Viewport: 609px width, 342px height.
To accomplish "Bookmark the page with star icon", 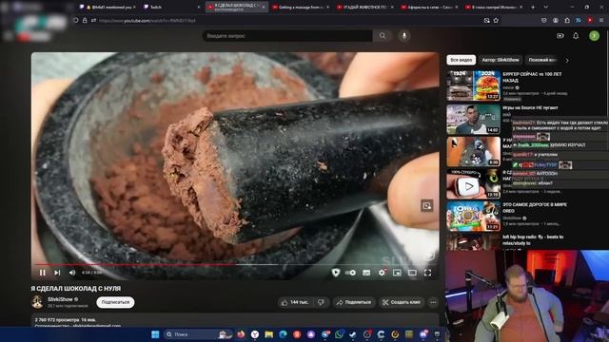I will [496, 20].
